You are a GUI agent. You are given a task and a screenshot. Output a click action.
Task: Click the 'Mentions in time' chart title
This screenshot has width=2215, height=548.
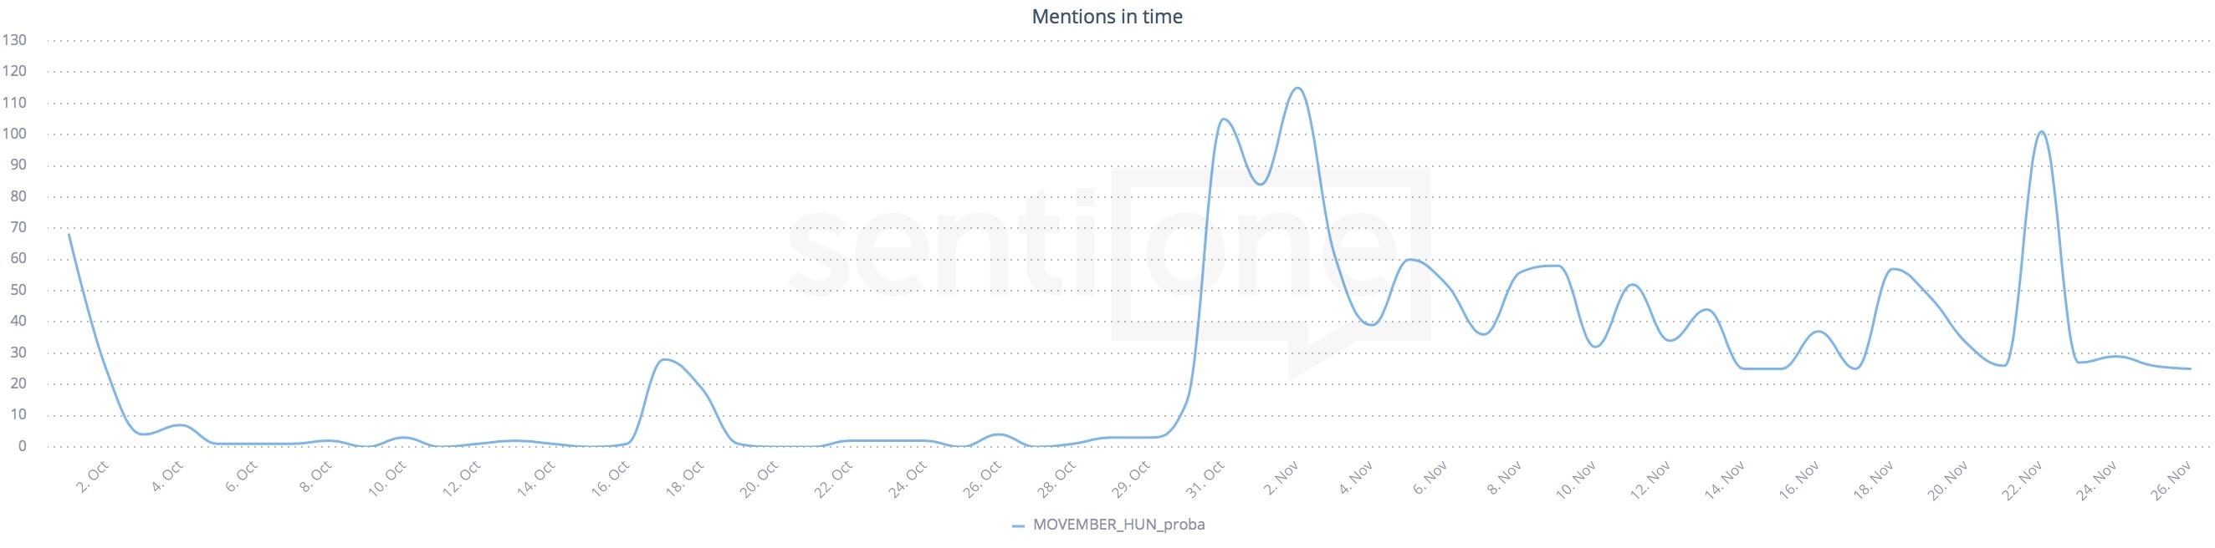[1107, 17]
